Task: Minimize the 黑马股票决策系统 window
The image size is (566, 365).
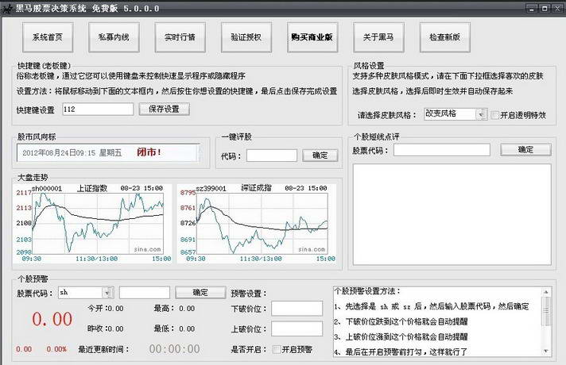Action: click(x=531, y=9)
